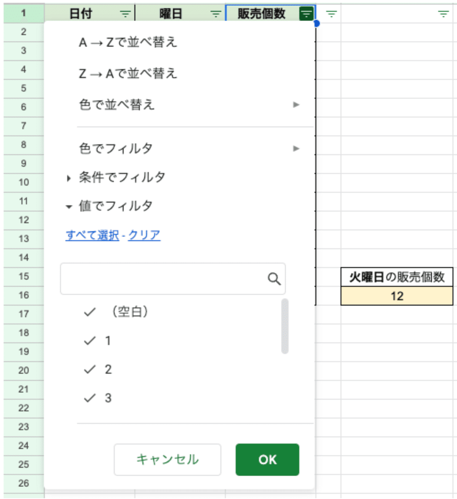This screenshot has width=457, height=499.
Task: Select Z → Aで並べ替え
Action: 128,73
